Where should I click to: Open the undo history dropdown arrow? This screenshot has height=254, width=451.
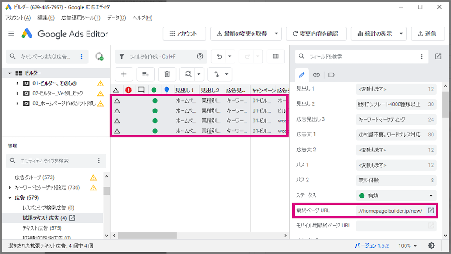(230, 56)
